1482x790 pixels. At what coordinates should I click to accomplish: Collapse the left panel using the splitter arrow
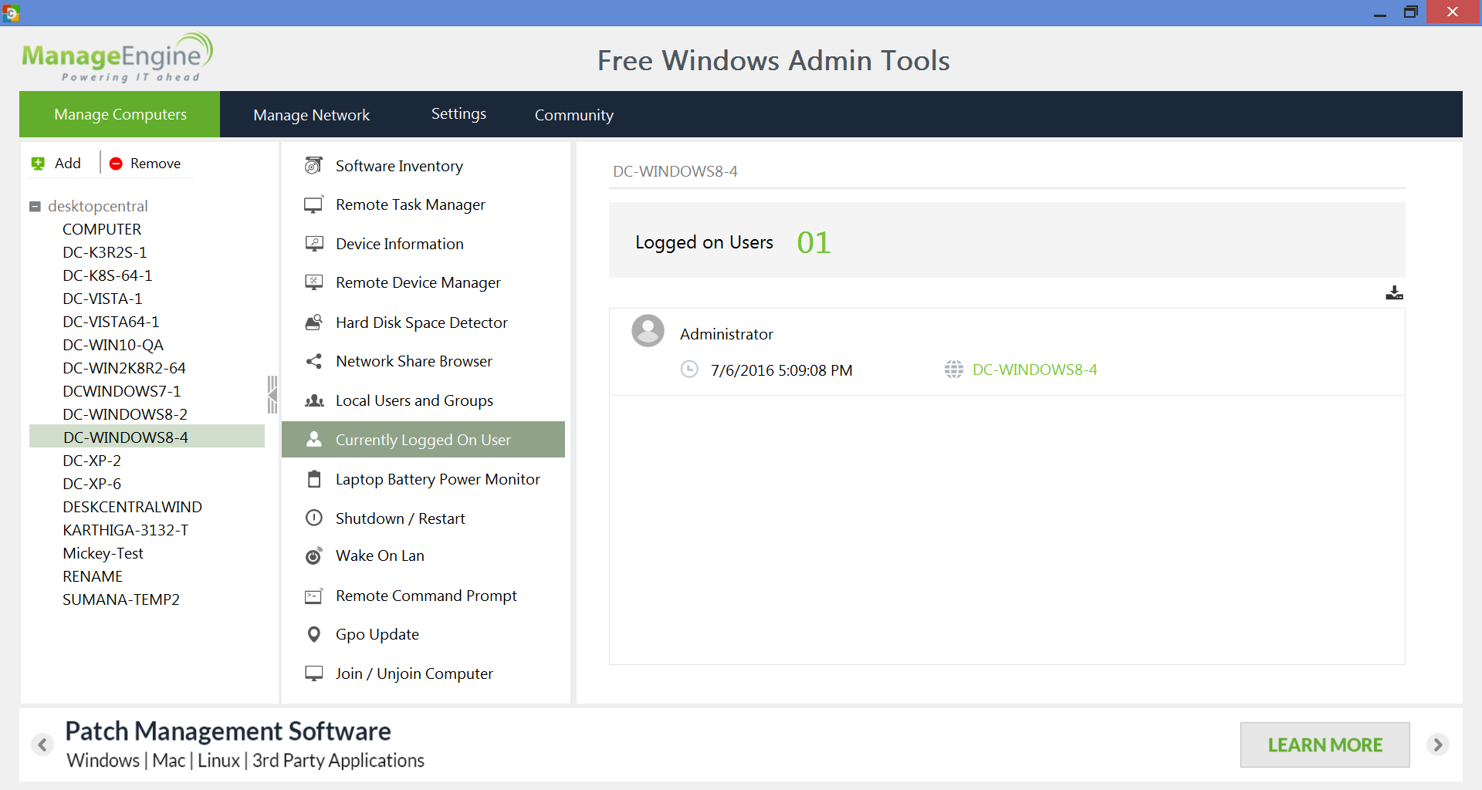click(272, 395)
